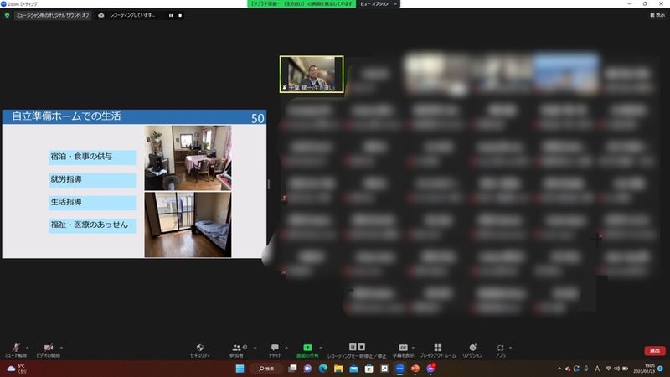This screenshot has height=377, width=670.
Task: Open the View Options dropdown
Action: coord(378,4)
